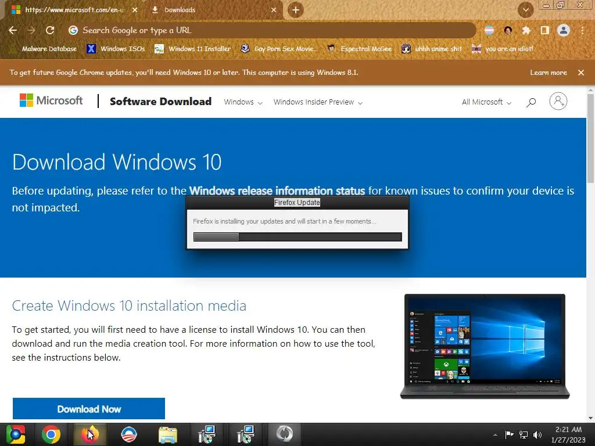Image resolution: width=595 pixels, height=446 pixels.
Task: Close the Downloads tab
Action: pyautogui.click(x=274, y=10)
